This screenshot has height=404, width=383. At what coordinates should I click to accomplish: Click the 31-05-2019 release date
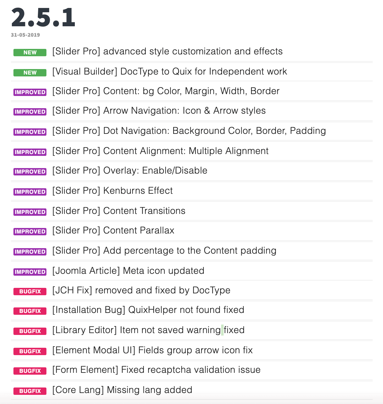tap(25, 35)
